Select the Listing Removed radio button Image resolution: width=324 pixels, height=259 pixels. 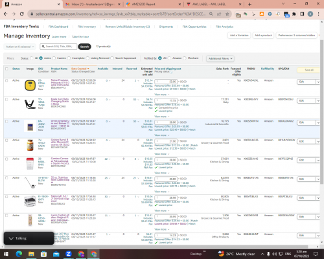click(87, 58)
